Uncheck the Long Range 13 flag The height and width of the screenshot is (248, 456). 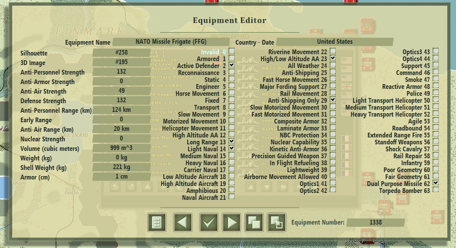(231, 141)
